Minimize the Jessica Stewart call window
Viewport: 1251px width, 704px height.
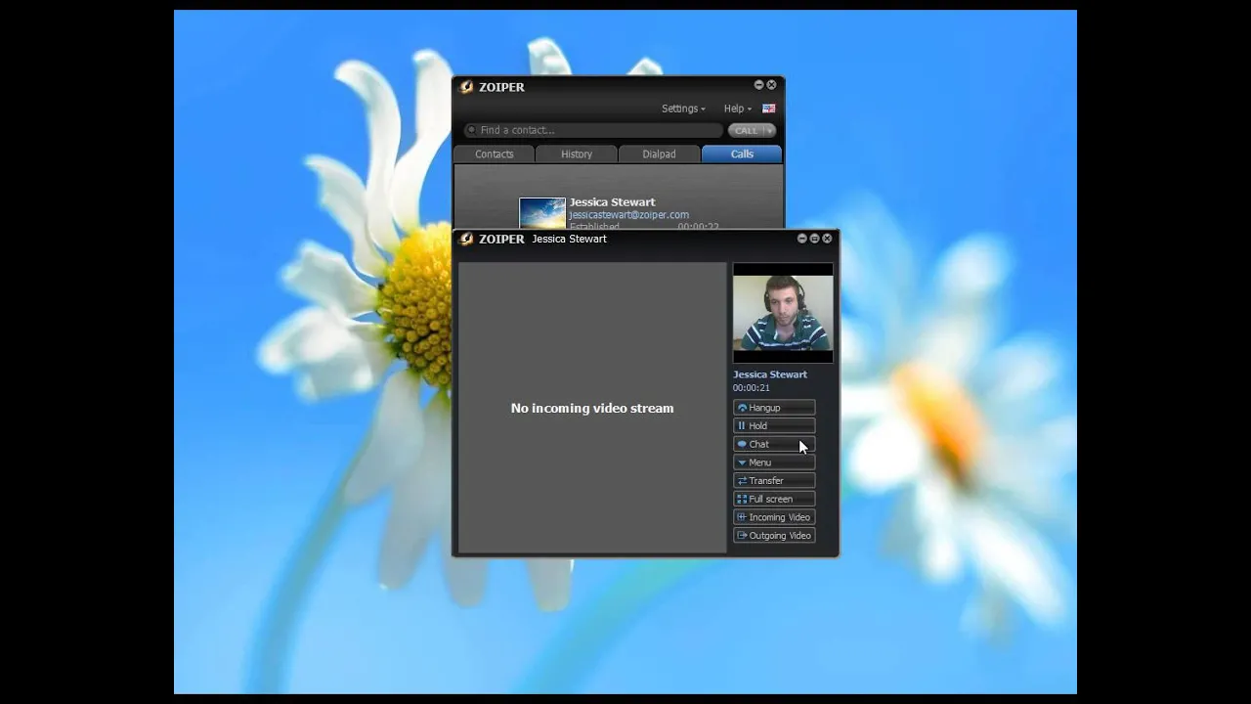pos(801,239)
